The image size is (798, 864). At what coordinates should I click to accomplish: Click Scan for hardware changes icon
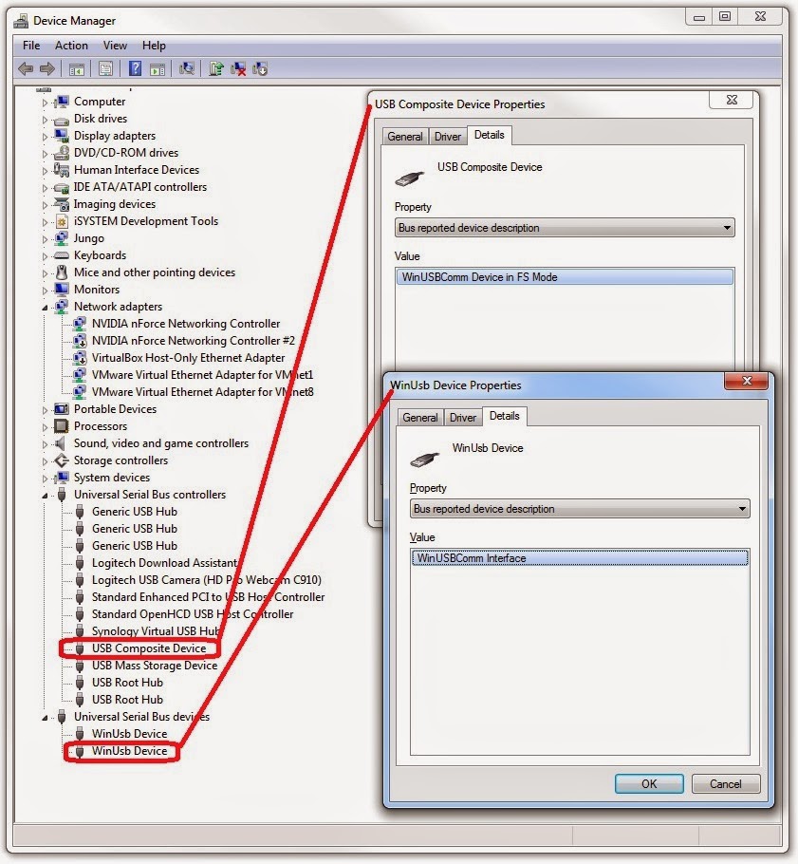(187, 69)
